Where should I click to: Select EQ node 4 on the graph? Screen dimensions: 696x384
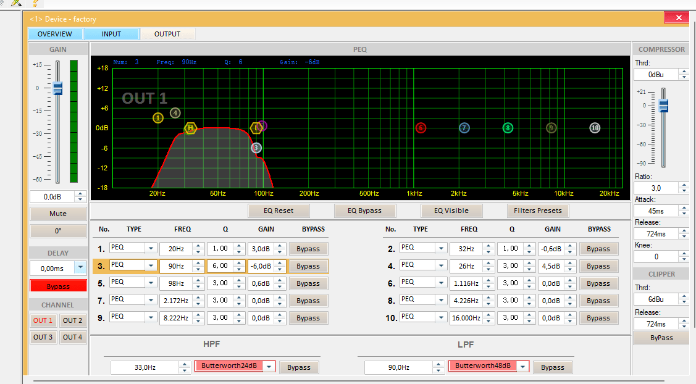(175, 113)
